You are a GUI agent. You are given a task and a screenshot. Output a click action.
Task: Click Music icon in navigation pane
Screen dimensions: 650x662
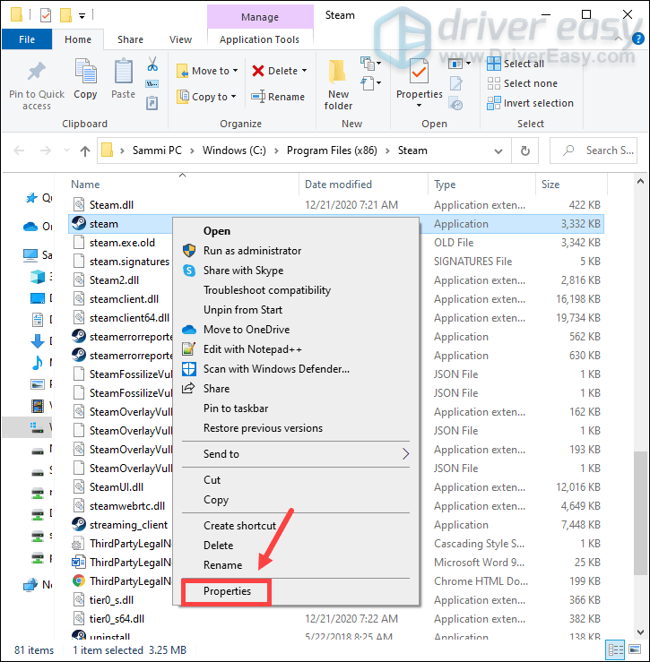click(x=38, y=362)
